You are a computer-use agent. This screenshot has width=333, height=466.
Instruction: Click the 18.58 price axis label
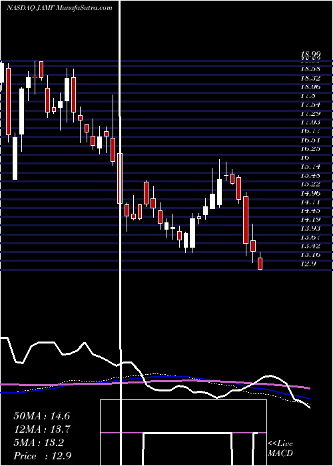[310, 69]
